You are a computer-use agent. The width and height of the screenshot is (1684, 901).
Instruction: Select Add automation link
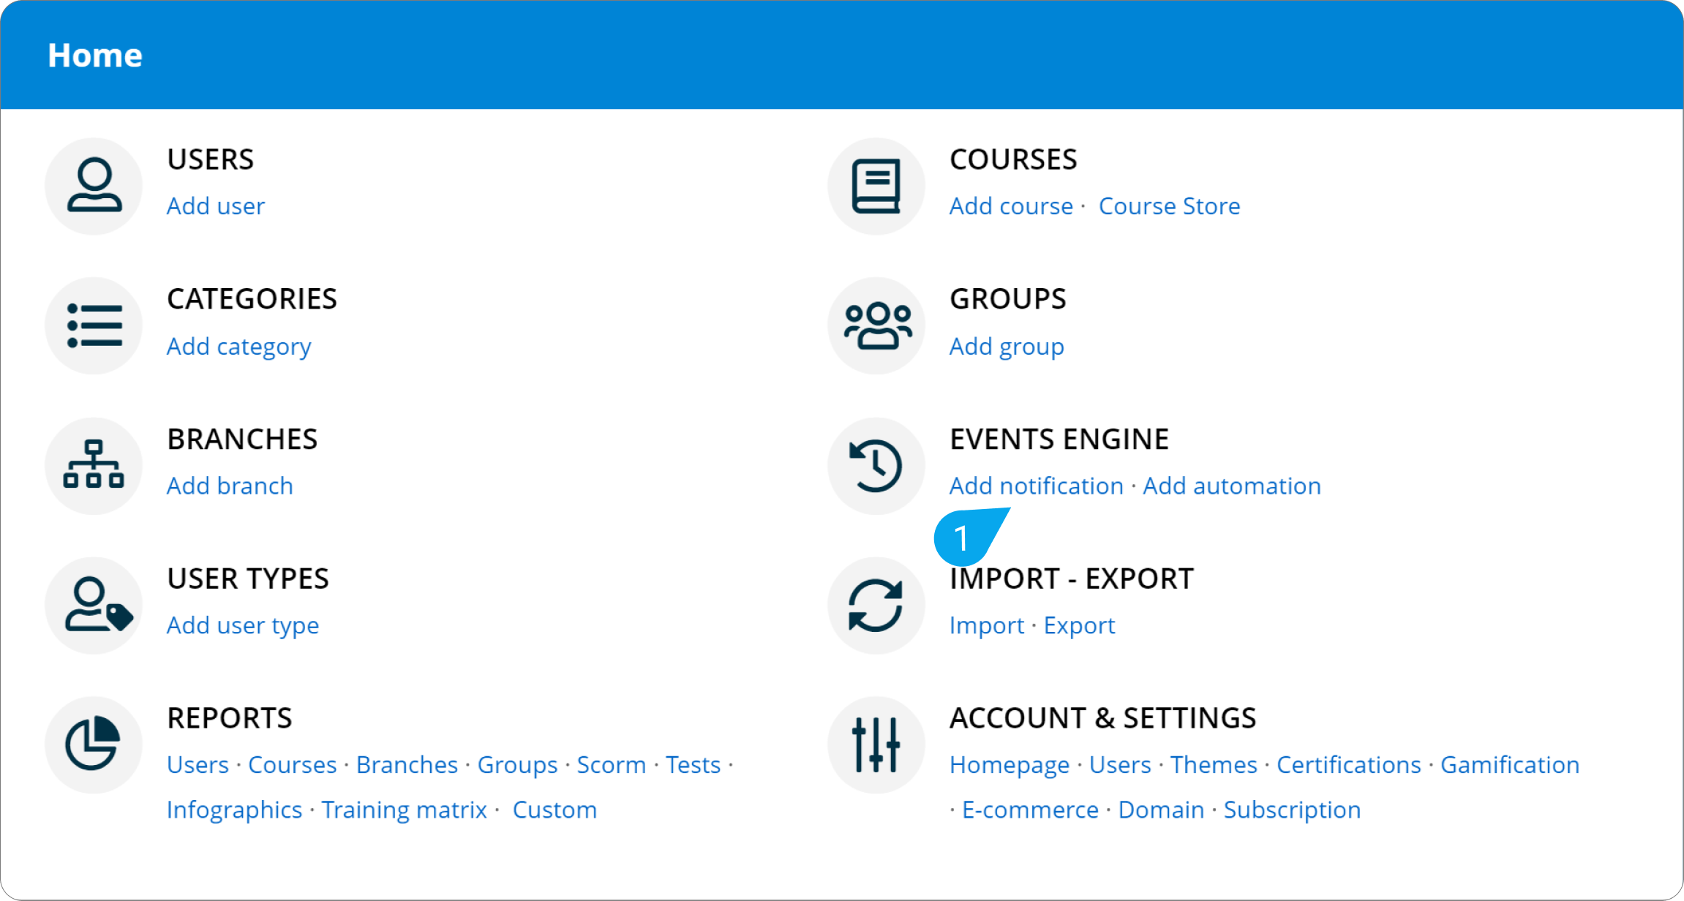(1232, 486)
